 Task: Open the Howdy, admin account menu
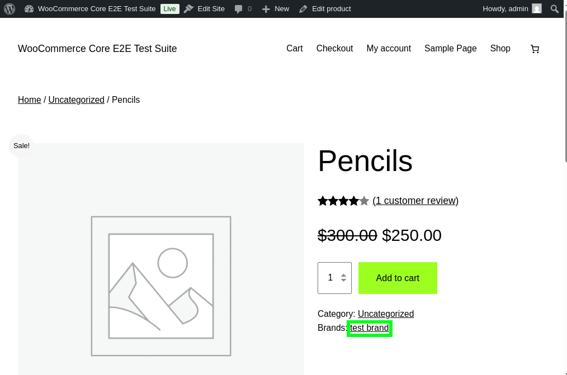pos(505,9)
